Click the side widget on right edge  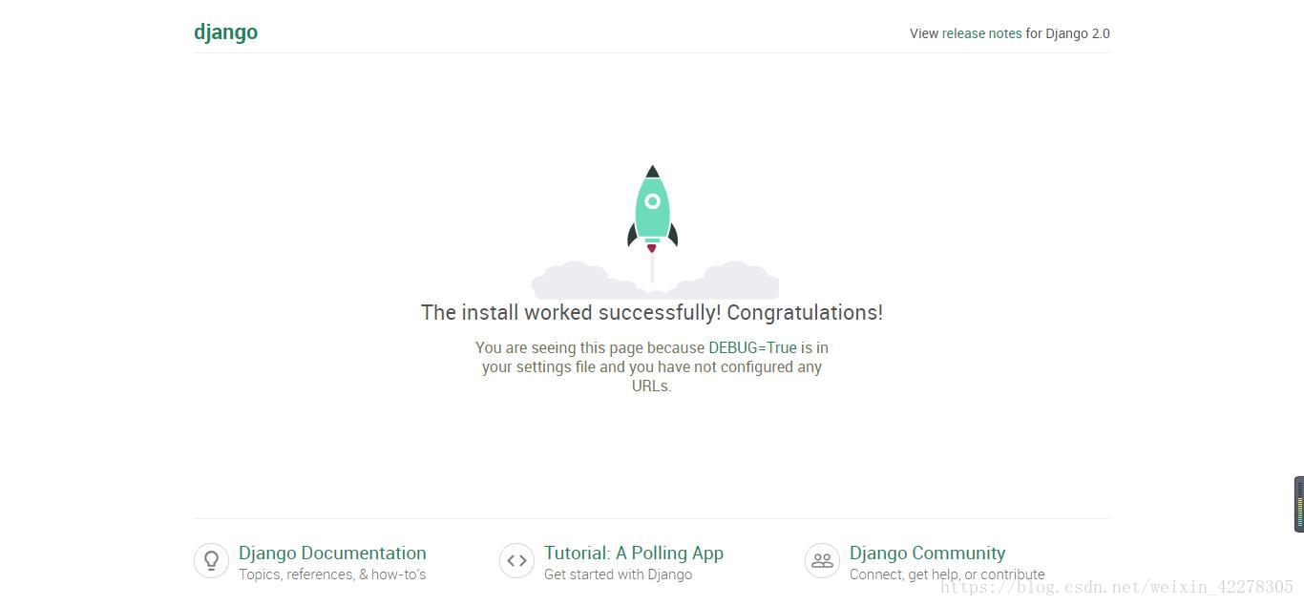click(x=1298, y=504)
